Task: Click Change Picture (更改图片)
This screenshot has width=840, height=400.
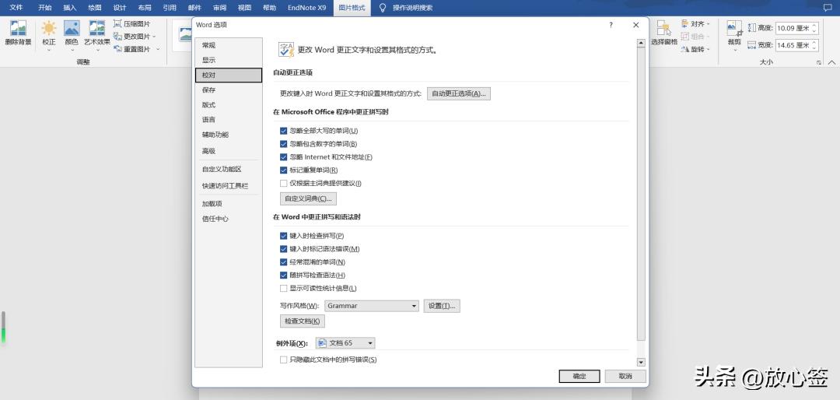Action: tap(131, 37)
